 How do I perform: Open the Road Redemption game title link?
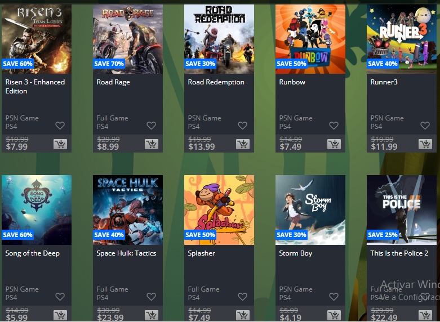click(216, 82)
